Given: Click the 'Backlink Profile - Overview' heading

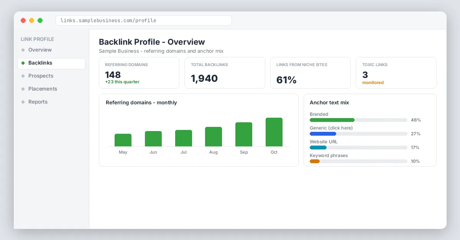Looking at the screenshot, I should click(152, 42).
